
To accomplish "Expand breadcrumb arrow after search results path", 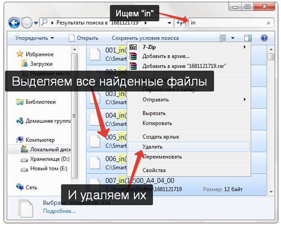I will click(x=146, y=23).
